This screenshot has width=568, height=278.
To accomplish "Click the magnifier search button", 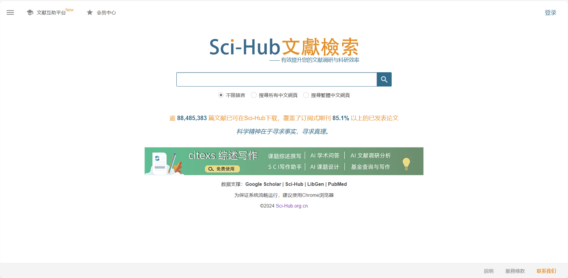I will point(384,79).
